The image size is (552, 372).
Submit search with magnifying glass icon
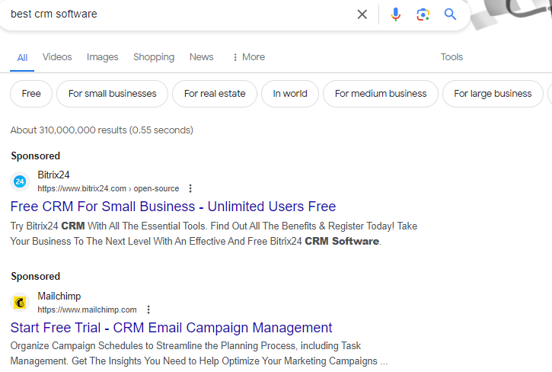(x=450, y=14)
